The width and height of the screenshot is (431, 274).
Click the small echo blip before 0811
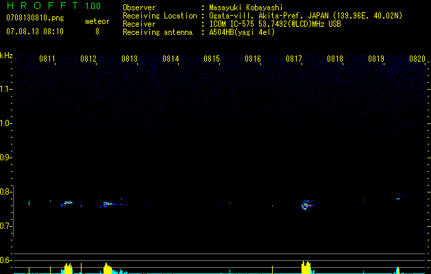click(x=29, y=203)
